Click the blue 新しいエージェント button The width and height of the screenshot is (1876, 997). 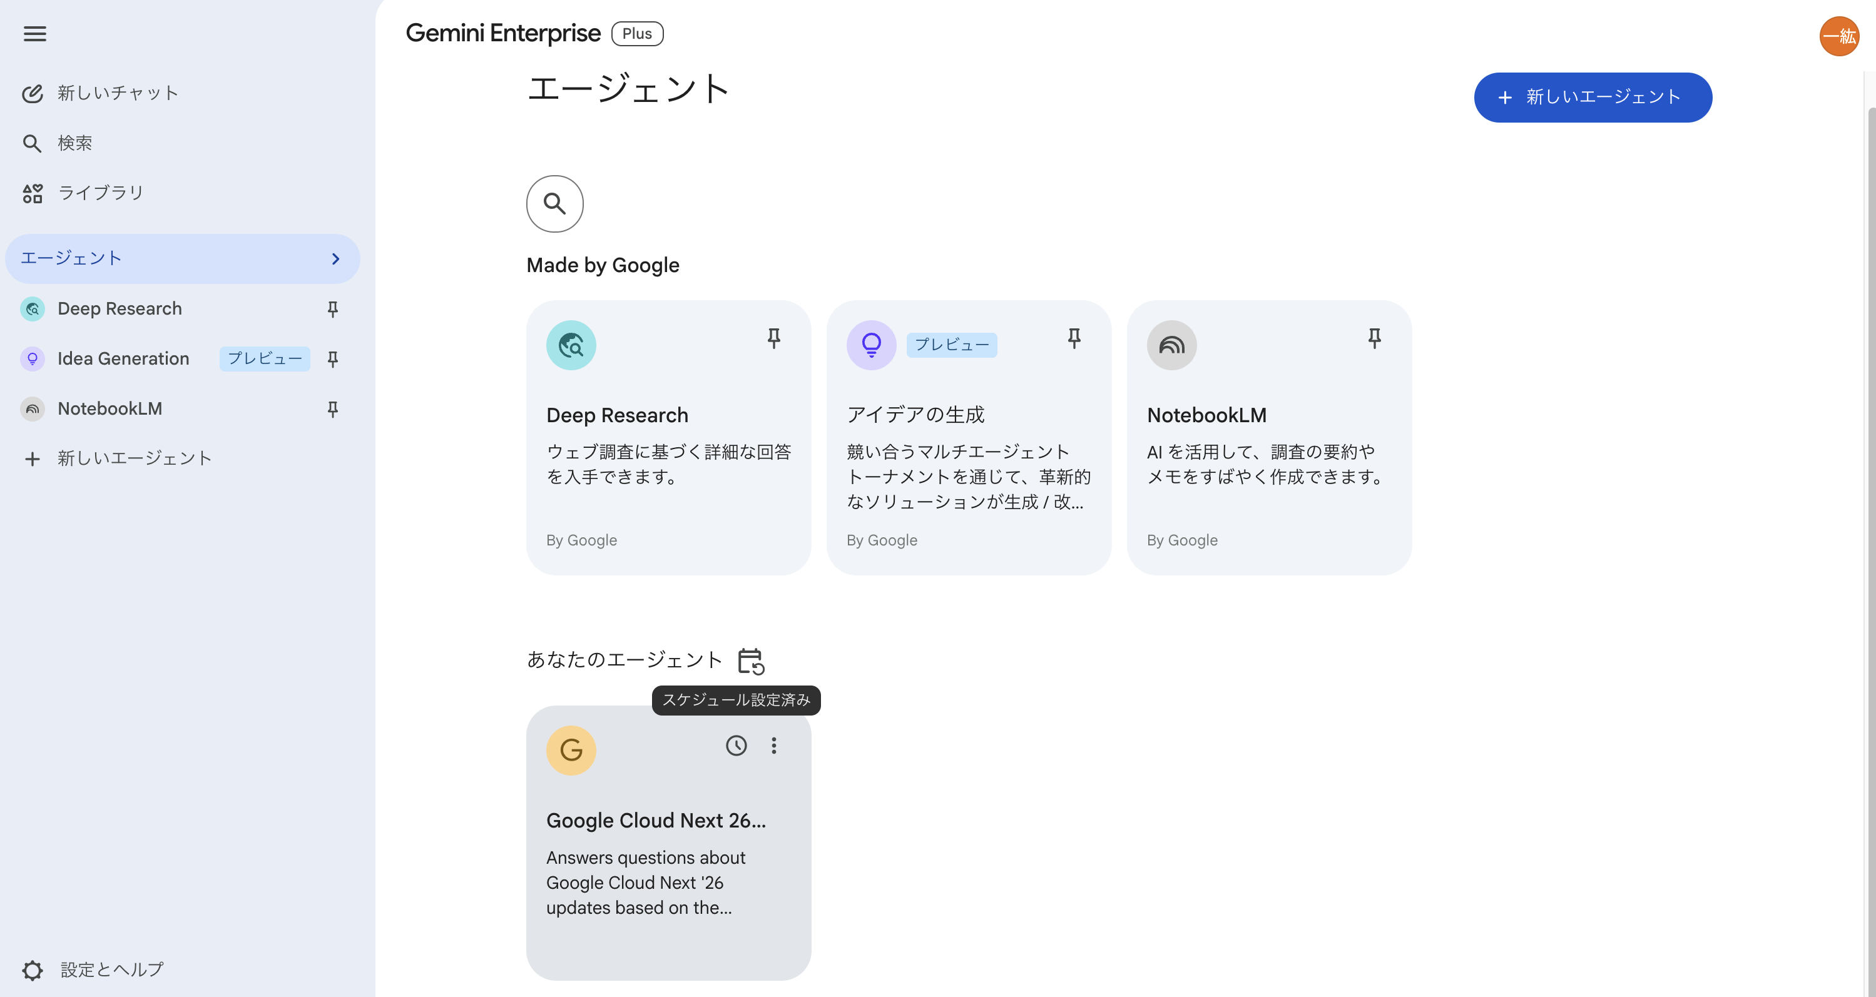[1593, 98]
